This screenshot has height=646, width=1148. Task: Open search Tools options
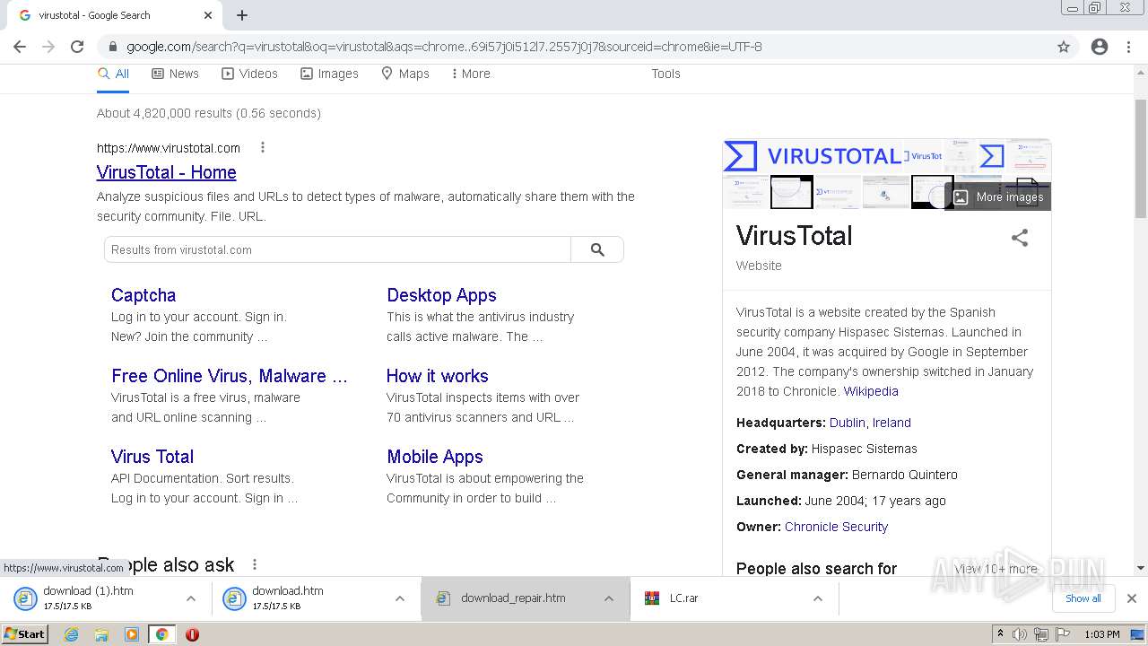[x=665, y=74]
